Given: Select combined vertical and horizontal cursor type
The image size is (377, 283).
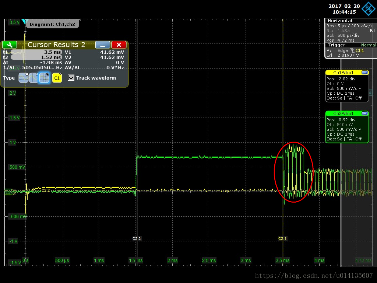Looking at the screenshot, I should pyautogui.click(x=44, y=78).
